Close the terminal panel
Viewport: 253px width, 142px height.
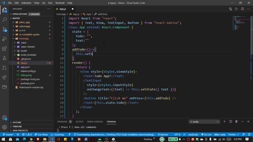[x=248, y=121]
